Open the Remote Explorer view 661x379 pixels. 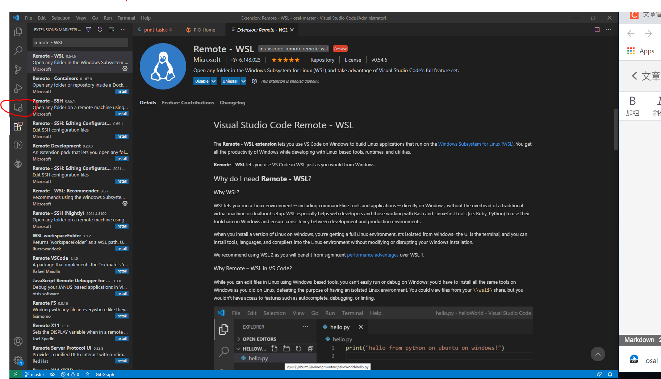coord(18,107)
